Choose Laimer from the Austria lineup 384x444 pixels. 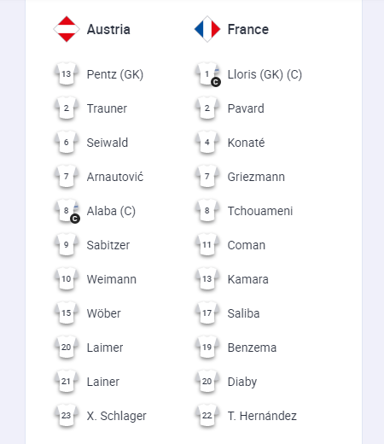click(105, 348)
